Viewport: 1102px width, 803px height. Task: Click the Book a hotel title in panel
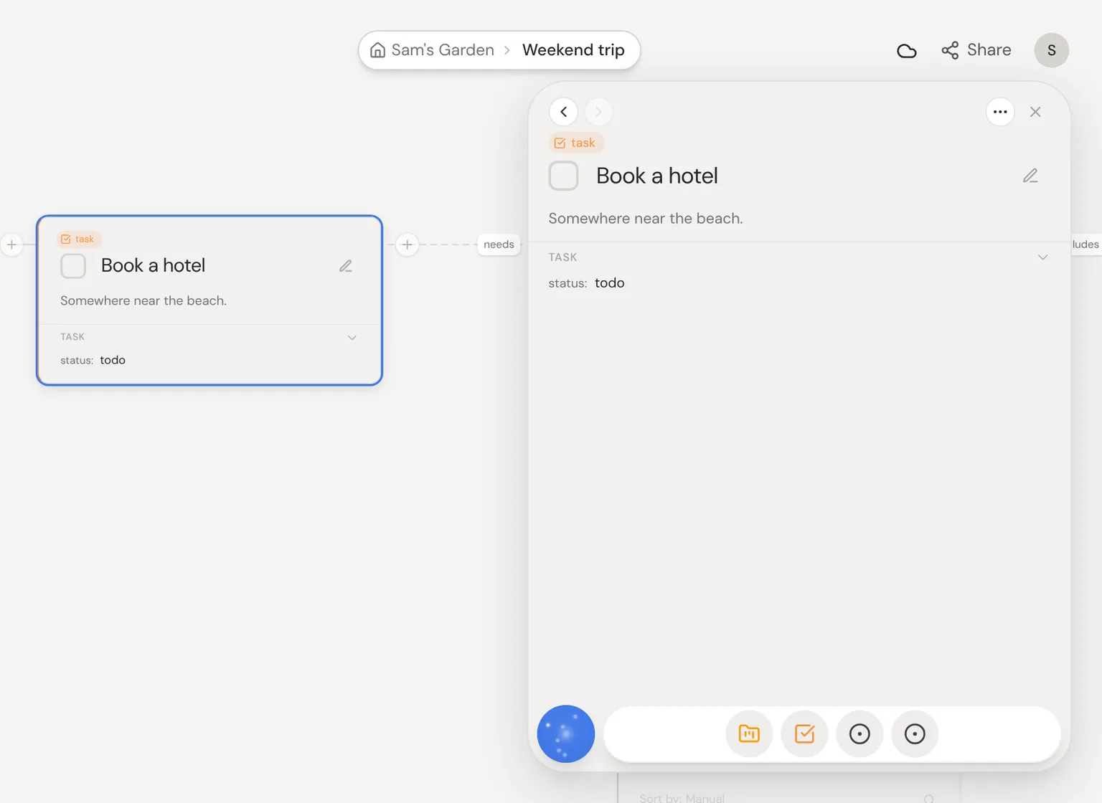point(657,176)
